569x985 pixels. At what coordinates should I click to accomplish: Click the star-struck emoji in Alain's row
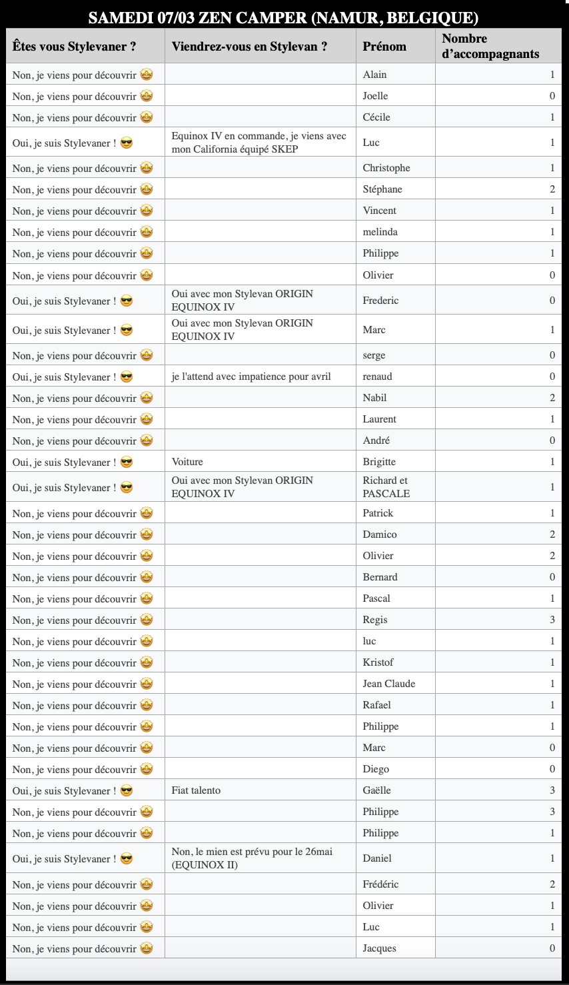pos(147,75)
